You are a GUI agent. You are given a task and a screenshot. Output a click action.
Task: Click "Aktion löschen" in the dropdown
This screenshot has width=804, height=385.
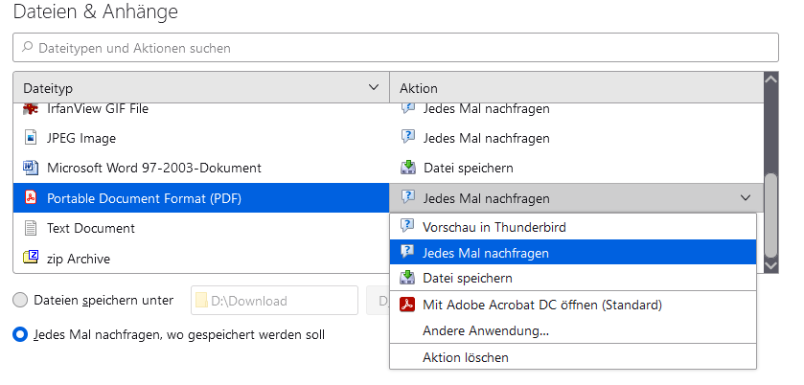[466, 357]
